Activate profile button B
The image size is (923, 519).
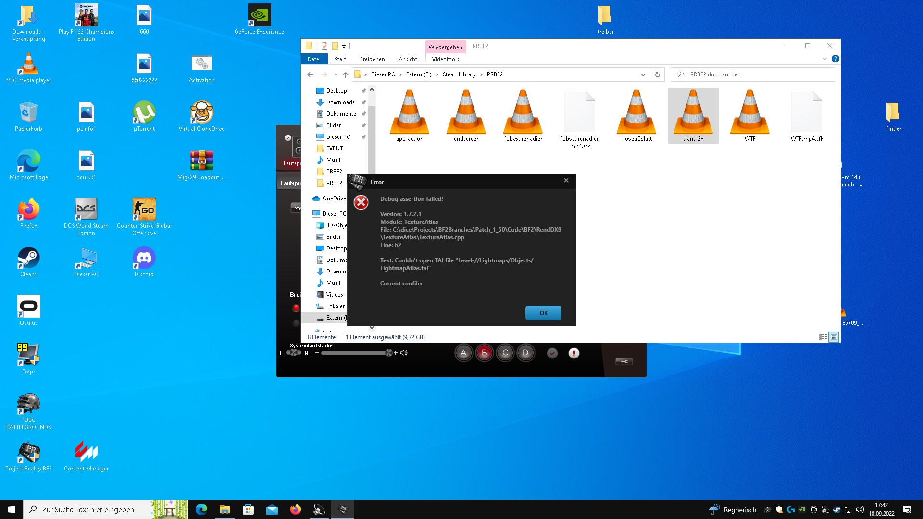pos(484,353)
